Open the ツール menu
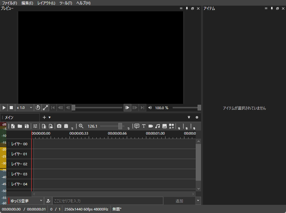The height and width of the screenshot is (213, 286). (65, 3)
